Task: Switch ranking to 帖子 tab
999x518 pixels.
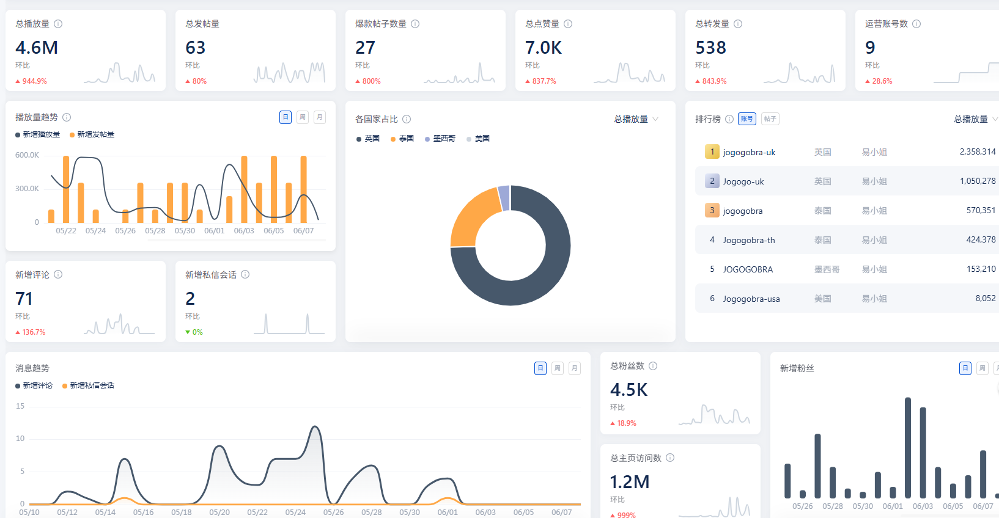Action: [x=770, y=119]
